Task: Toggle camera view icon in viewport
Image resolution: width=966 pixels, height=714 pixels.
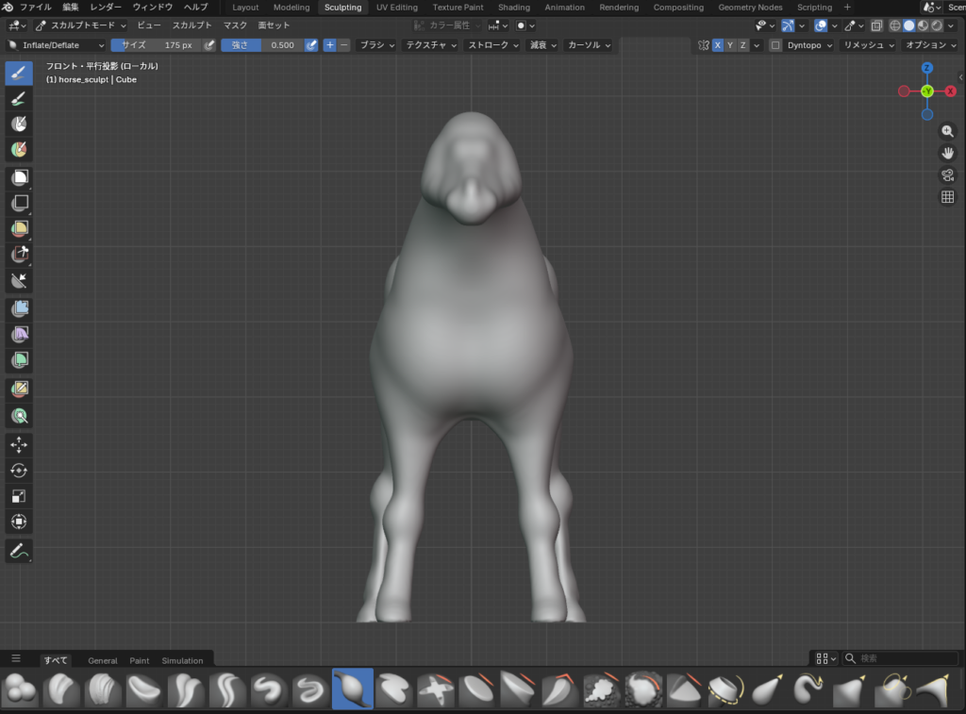Action: pyautogui.click(x=947, y=174)
